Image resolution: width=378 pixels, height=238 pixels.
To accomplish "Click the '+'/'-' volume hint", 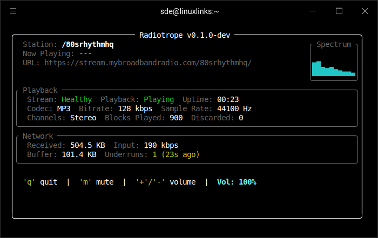I will [x=165, y=182].
